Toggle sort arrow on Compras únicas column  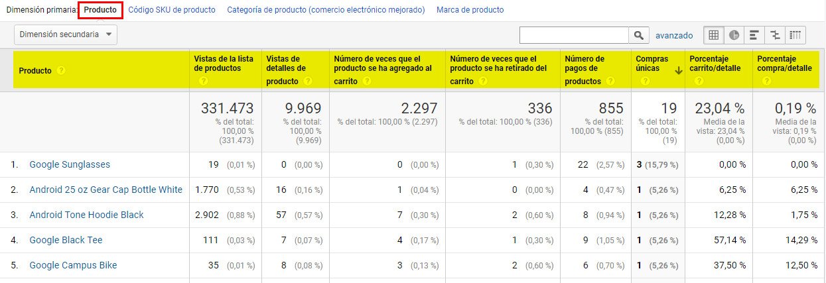pyautogui.click(x=678, y=70)
